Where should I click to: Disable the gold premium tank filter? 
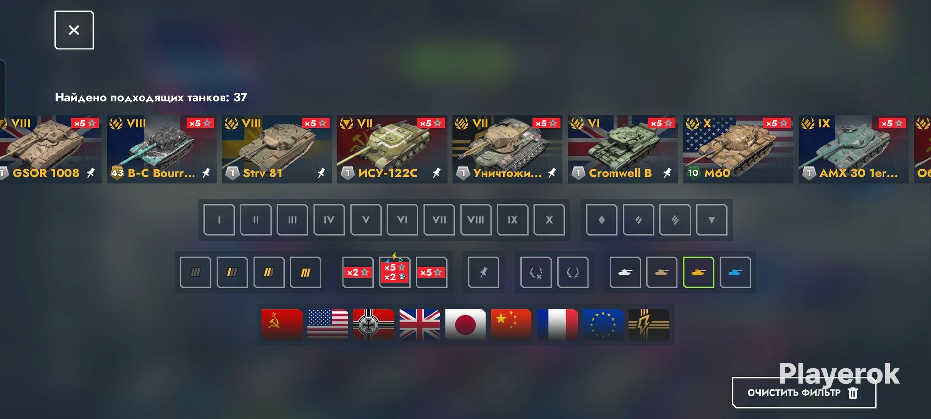(698, 272)
